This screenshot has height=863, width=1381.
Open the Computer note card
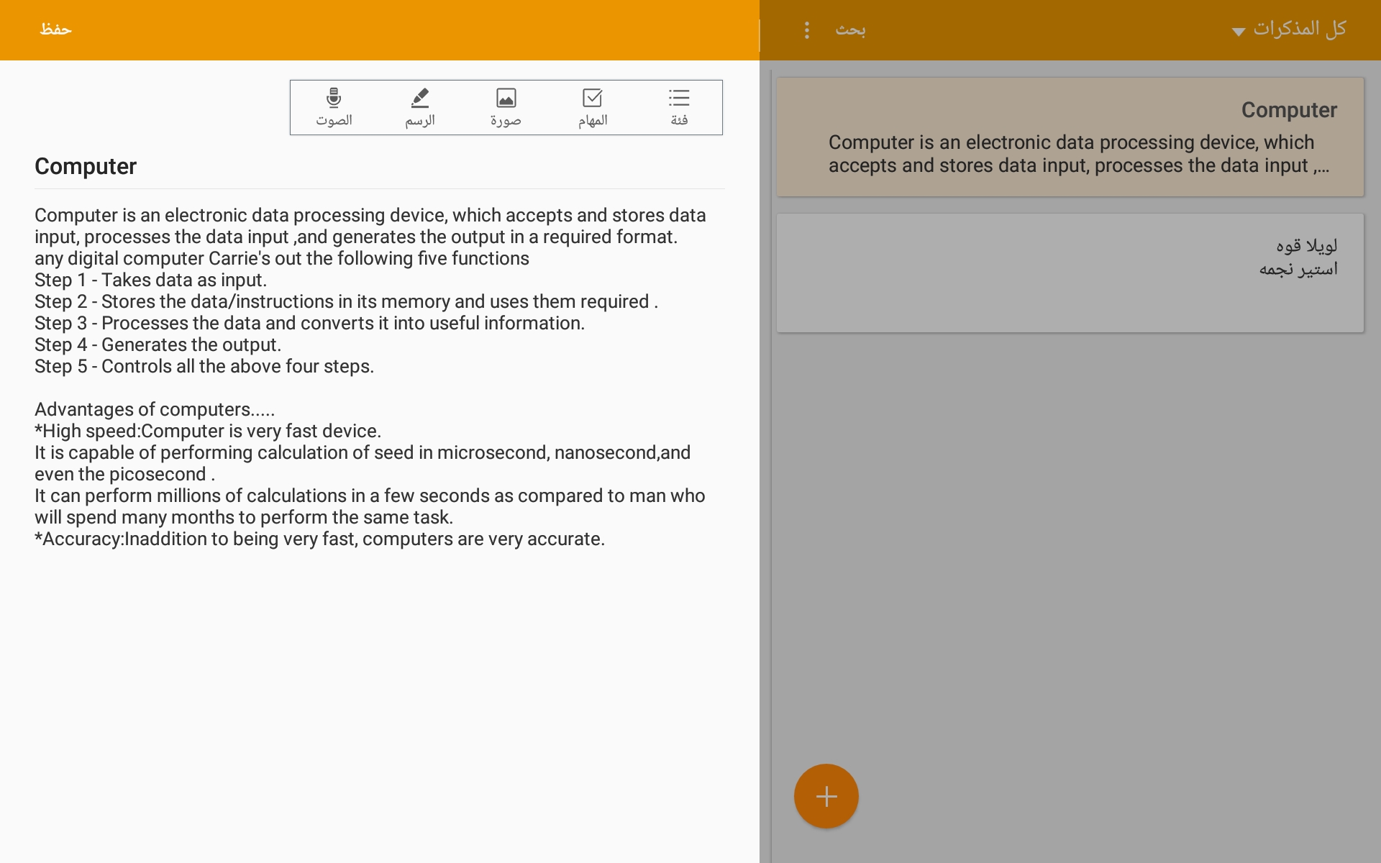click(1070, 137)
